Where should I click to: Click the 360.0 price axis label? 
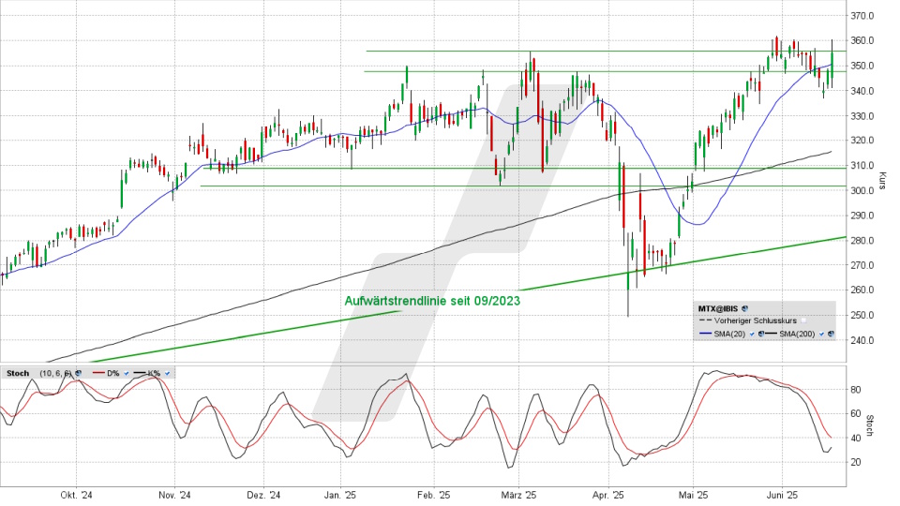[862, 40]
